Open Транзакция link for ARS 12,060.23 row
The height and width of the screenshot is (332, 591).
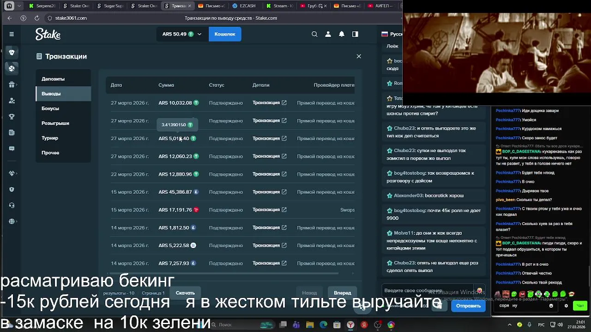click(x=270, y=156)
